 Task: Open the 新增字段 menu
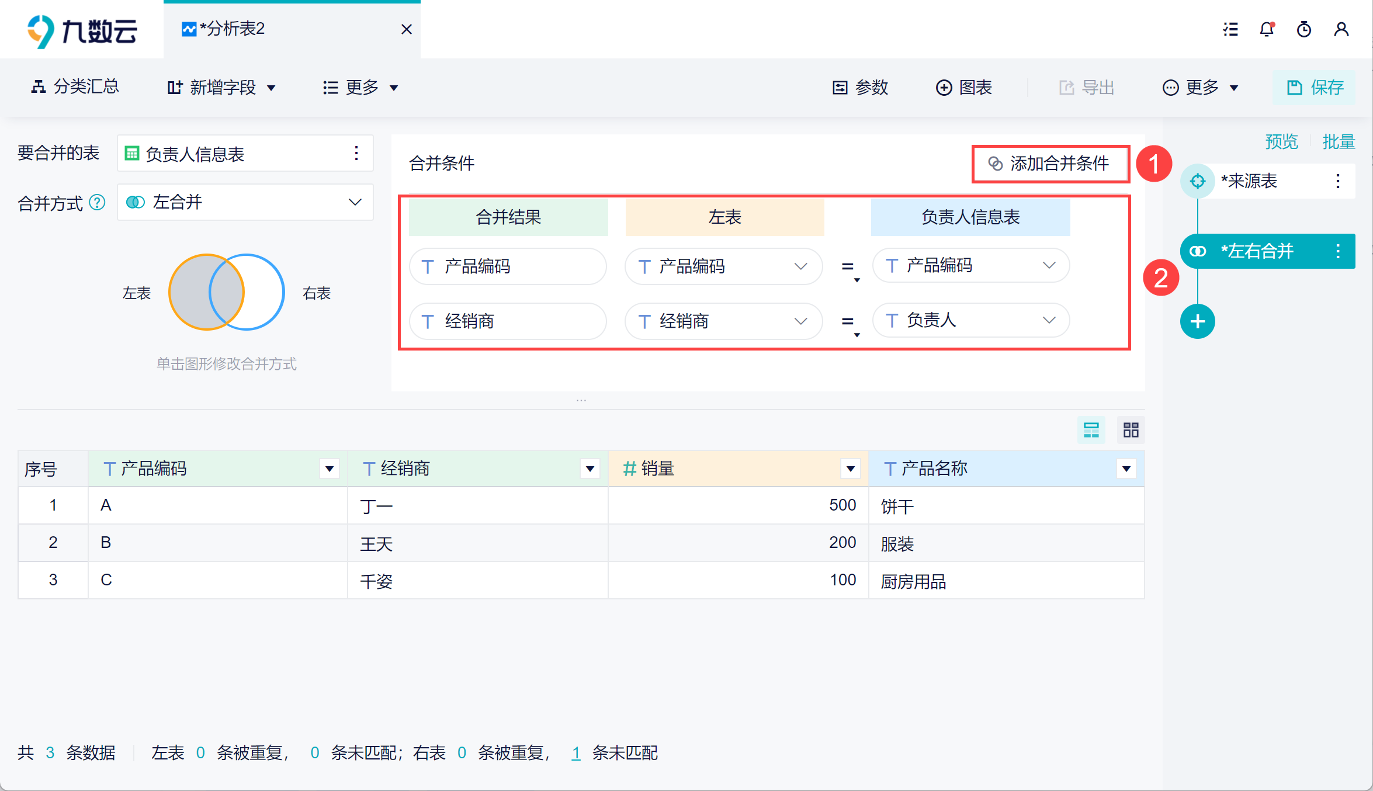[221, 88]
